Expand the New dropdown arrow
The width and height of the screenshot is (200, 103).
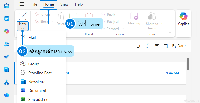point(22,29)
